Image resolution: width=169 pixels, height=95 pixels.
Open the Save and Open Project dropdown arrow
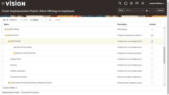tap(154, 10)
